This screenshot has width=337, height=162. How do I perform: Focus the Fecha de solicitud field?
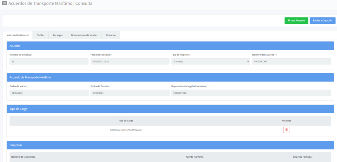[130, 61]
